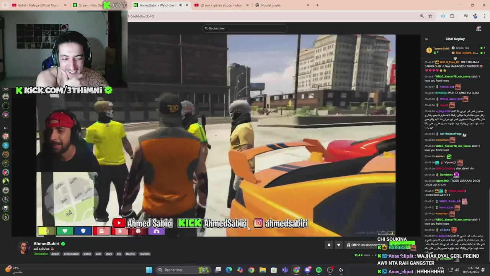
Task: Click the zoom magnifier icon in address bar
Action: point(422,16)
